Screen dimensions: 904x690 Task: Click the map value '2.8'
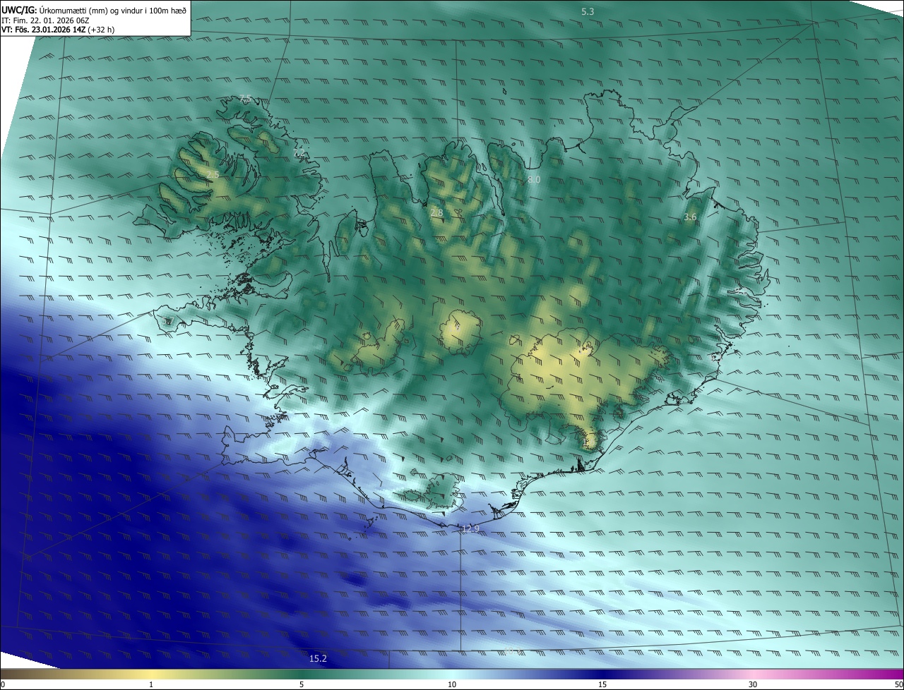pyautogui.click(x=436, y=212)
